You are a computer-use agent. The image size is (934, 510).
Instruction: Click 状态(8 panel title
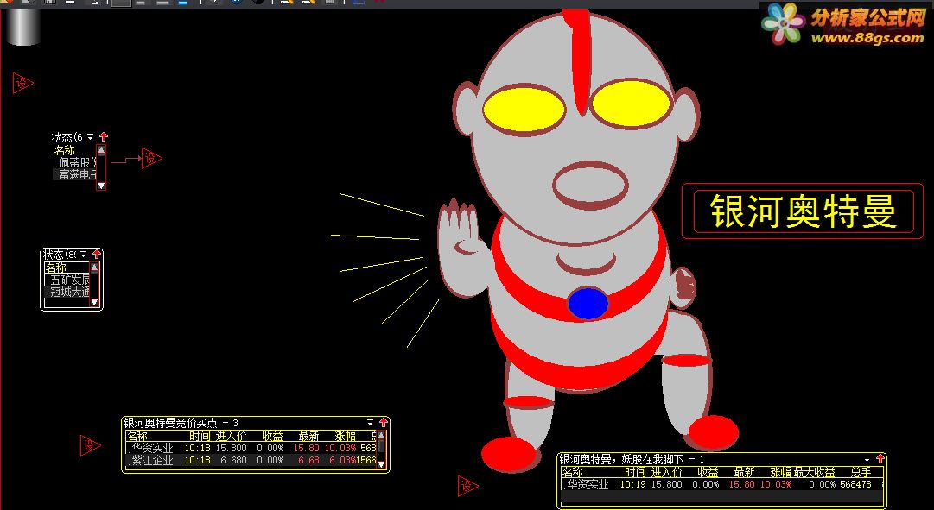pyautogui.click(x=60, y=255)
